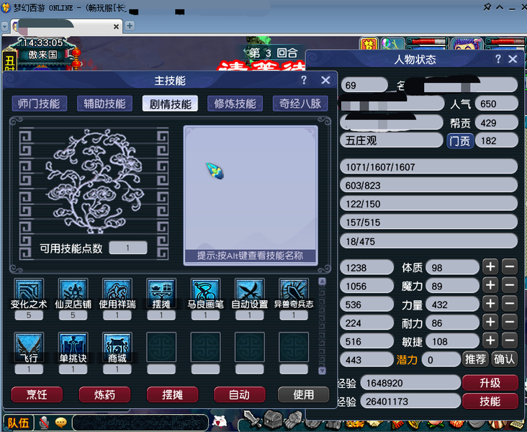Image resolution: width=527 pixels, height=432 pixels.
Task: Open help for the 主技能 window
Action: [x=304, y=80]
